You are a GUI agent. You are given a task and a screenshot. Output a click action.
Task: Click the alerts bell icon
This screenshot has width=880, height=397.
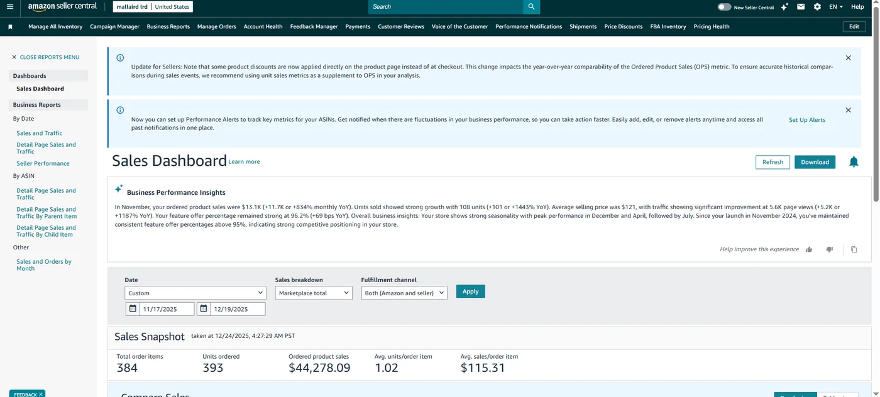click(x=854, y=162)
